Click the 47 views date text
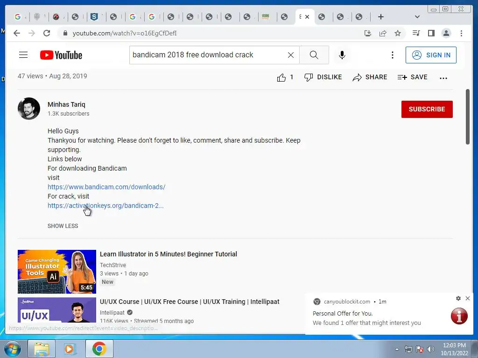The height and width of the screenshot is (358, 478). [52, 76]
